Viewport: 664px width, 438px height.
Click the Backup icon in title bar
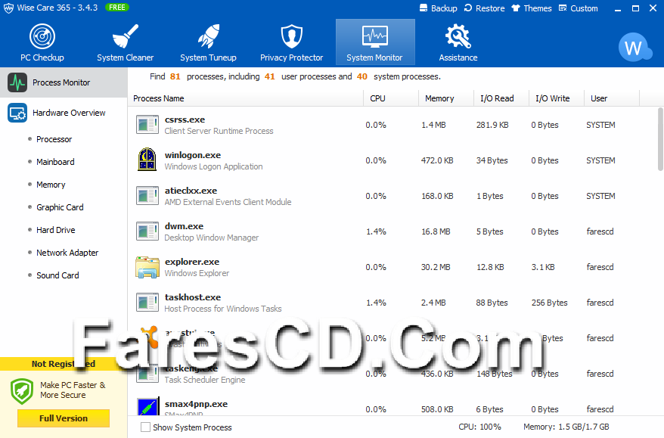424,8
